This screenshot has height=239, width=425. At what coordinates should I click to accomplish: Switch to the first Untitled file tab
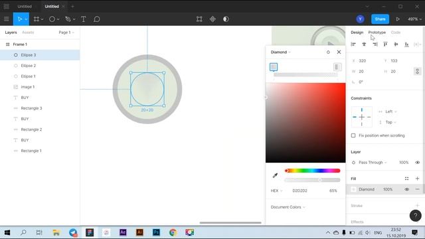[x=25, y=6]
